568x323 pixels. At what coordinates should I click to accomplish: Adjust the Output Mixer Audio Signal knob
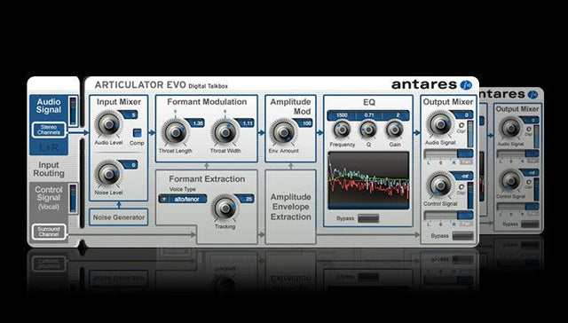tap(440, 124)
